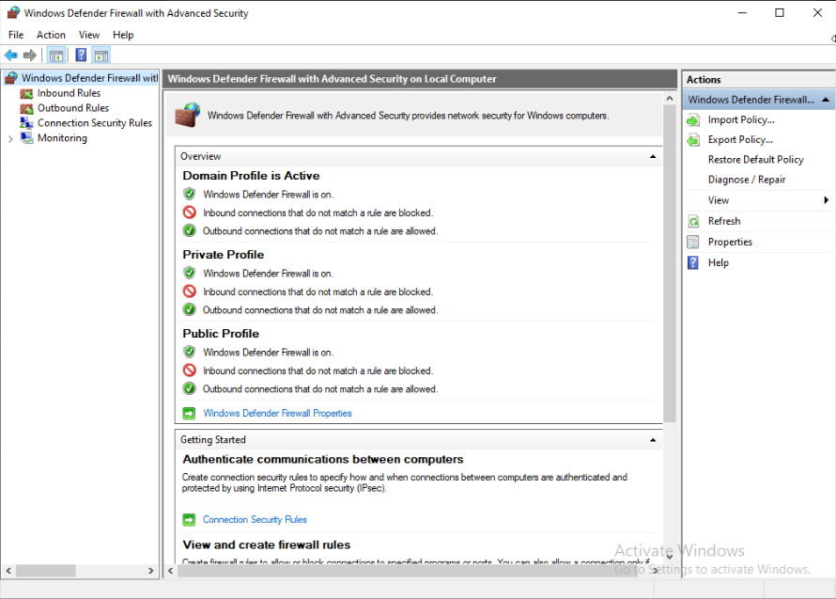Click the Back arrow toolbar icon
This screenshot has height=599, width=836.
10,55
